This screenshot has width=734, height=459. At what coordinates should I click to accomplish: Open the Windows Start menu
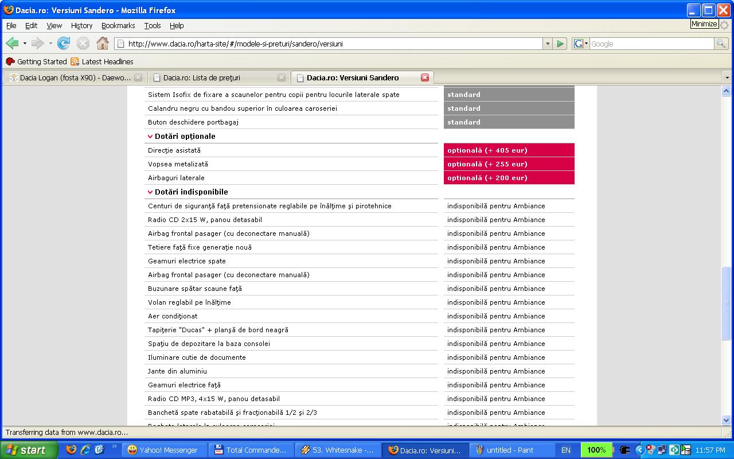coord(29,450)
